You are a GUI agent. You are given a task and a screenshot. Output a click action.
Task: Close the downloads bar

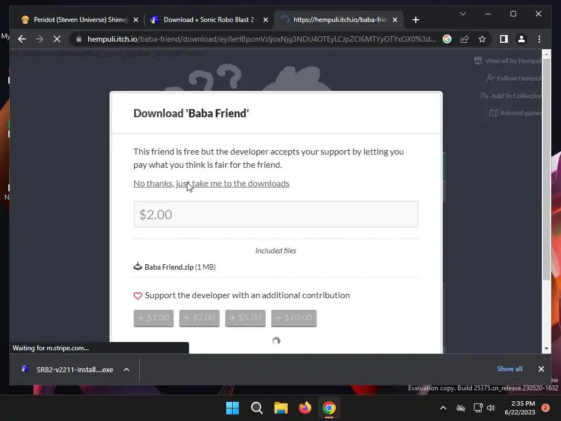(x=541, y=369)
